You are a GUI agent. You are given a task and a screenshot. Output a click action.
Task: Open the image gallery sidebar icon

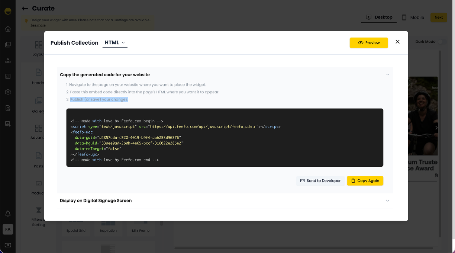coord(8,45)
